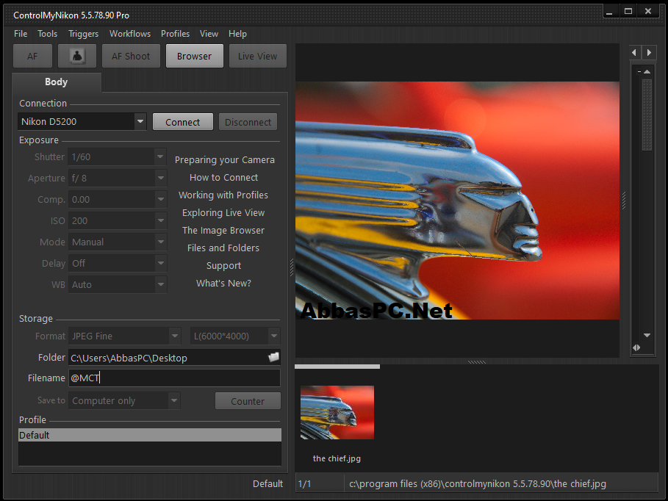Open Working with Profiles link
The image size is (668, 501).
click(x=223, y=195)
